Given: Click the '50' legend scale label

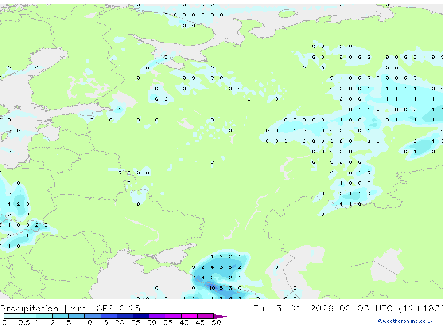Looking at the screenshot, I should pyautogui.click(x=216, y=322).
